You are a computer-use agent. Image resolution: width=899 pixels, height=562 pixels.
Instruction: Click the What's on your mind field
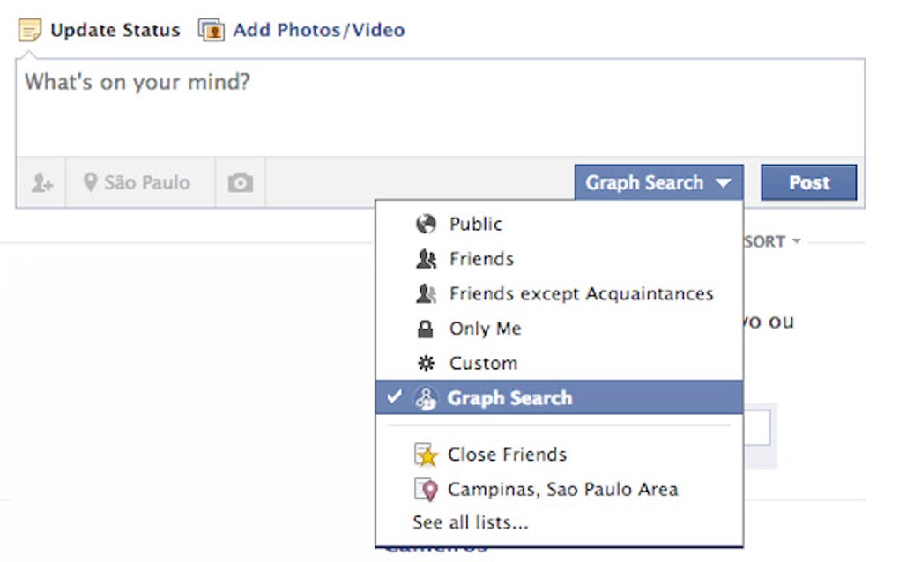point(439,106)
